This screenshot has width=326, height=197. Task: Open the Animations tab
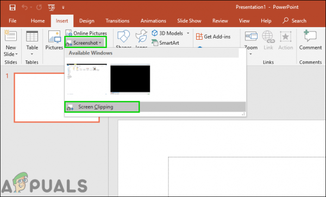click(x=153, y=21)
